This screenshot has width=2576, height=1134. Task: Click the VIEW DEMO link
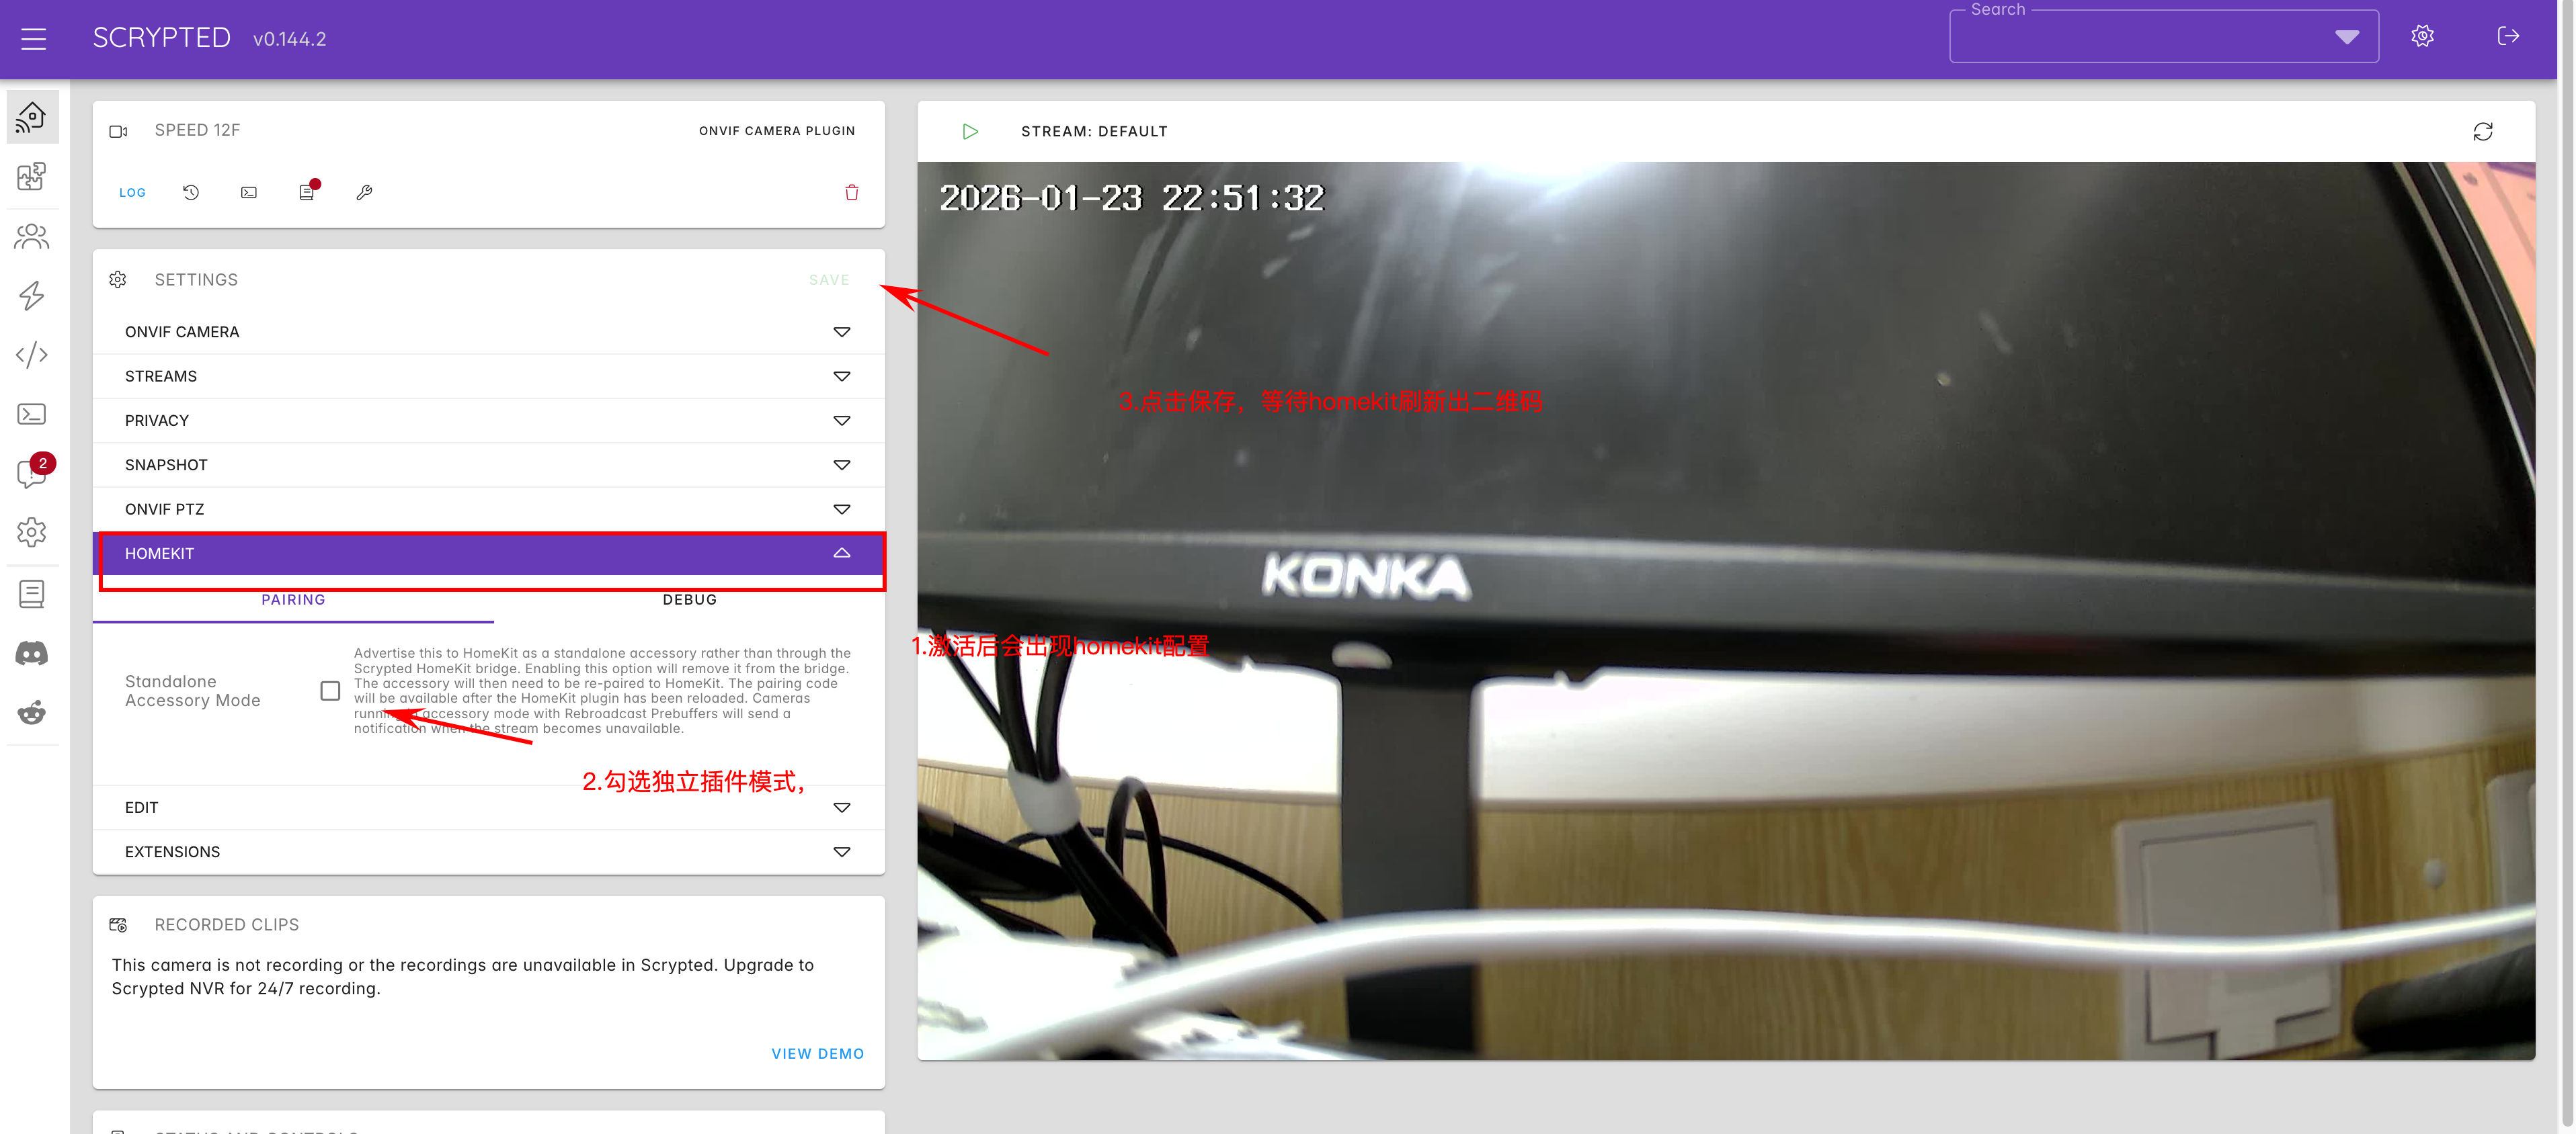(817, 1053)
